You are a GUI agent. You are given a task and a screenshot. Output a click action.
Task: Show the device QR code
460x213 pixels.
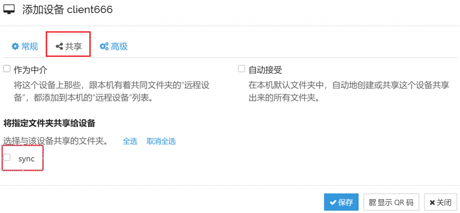[391, 202]
